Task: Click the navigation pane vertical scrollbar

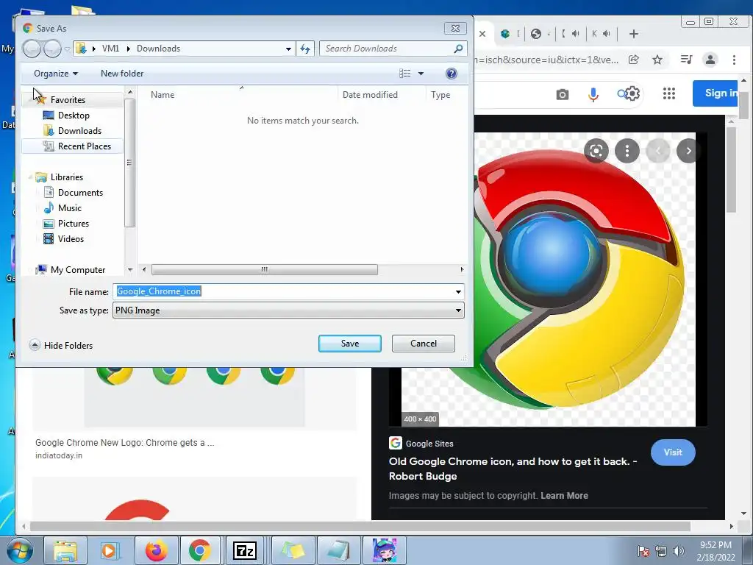Action: [x=129, y=163]
